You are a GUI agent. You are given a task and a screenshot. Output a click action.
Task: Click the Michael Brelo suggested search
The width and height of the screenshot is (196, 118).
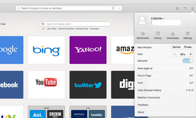point(82,29)
